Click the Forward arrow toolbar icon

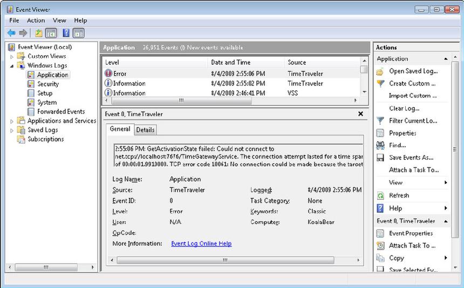click(23, 33)
